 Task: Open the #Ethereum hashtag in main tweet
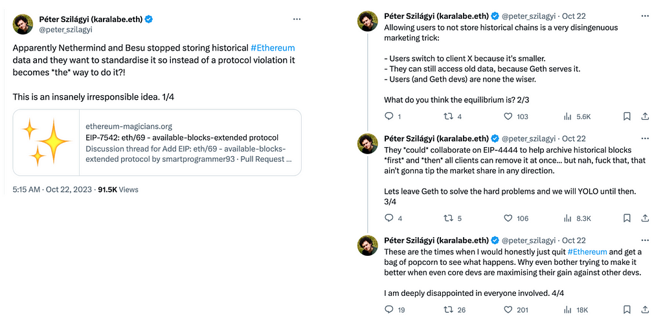[273, 47]
